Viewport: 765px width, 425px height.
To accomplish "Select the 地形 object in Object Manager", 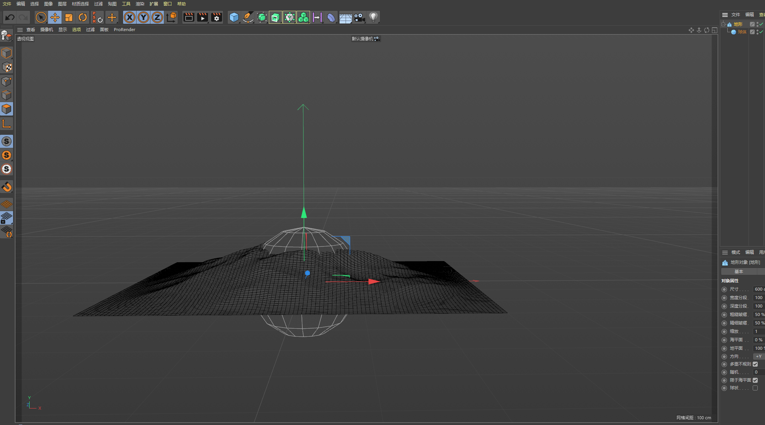I will (738, 24).
